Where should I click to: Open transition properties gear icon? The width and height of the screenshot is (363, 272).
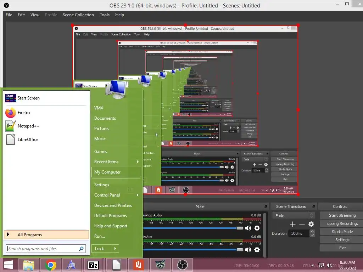tap(311, 224)
